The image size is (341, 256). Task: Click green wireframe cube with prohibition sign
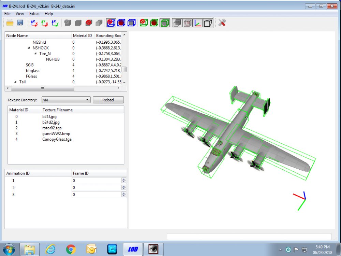click(x=144, y=23)
